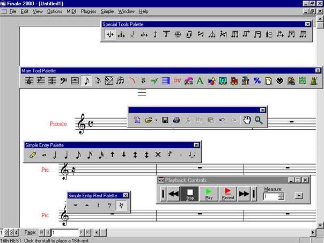Select the green letter A Text tool
The width and height of the screenshot is (324, 243).
click(200, 80)
